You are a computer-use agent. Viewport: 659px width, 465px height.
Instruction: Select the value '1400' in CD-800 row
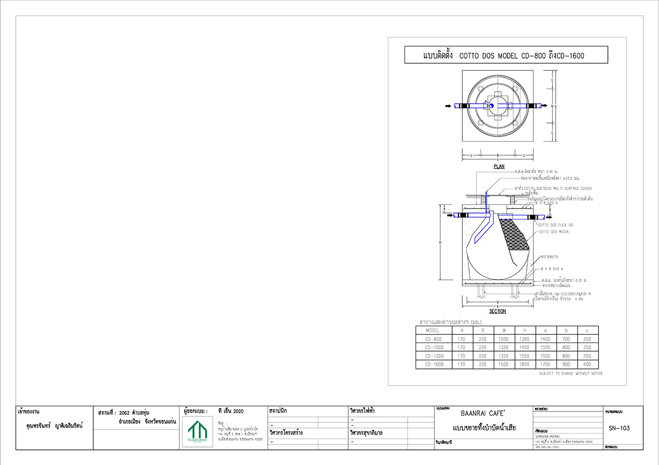pos(545,339)
